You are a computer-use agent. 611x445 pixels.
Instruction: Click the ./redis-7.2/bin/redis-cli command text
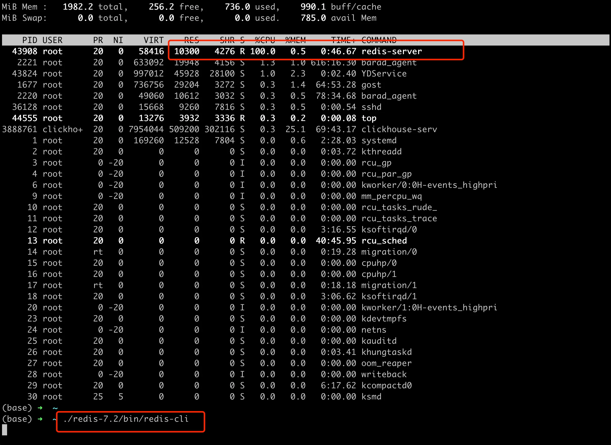point(126,419)
